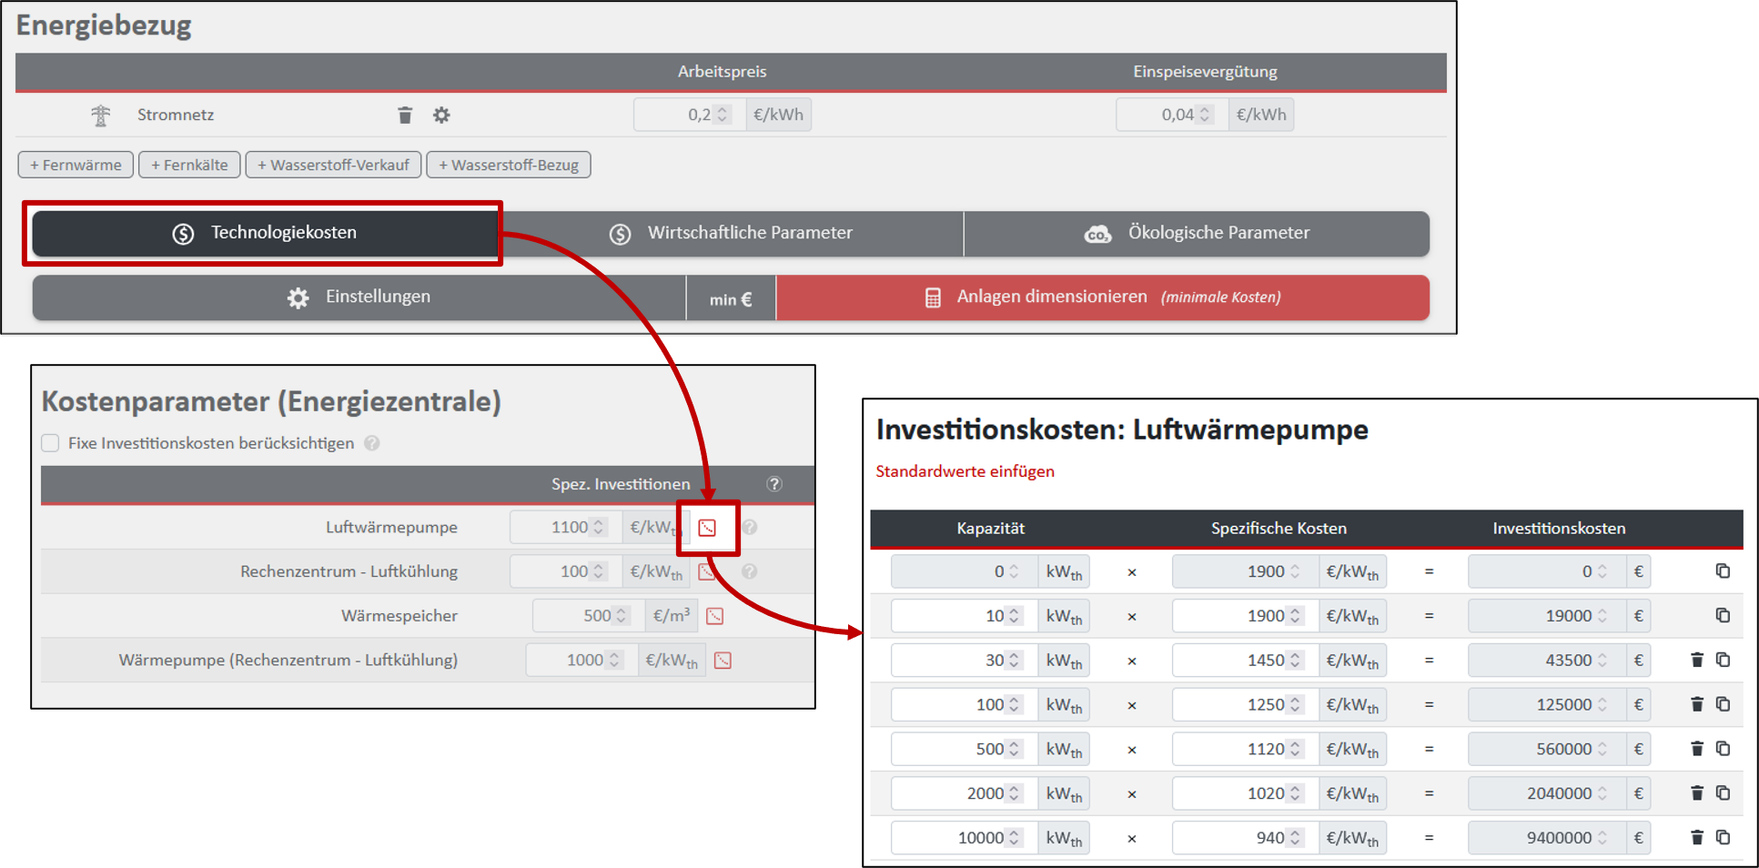Select investment cost value 560000
The width and height of the screenshot is (1759, 868).
(1547, 750)
